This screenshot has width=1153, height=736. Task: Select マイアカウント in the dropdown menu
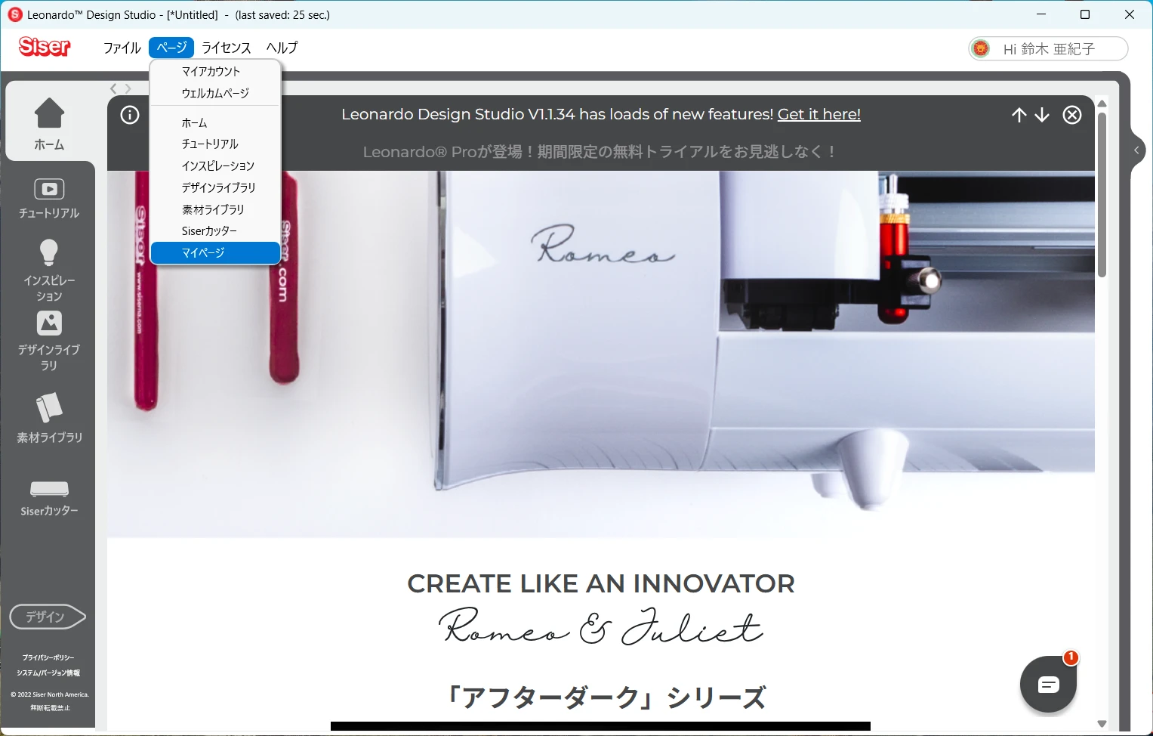point(211,72)
